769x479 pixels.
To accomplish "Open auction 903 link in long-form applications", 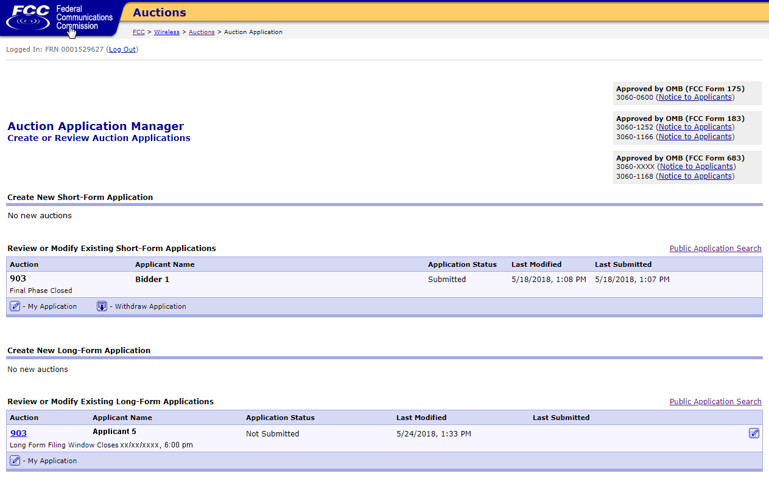I will point(18,433).
